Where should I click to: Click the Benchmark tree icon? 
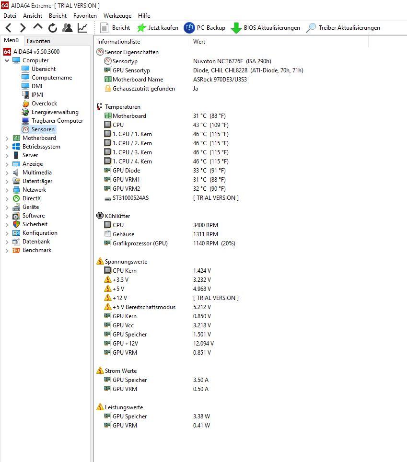[16, 251]
